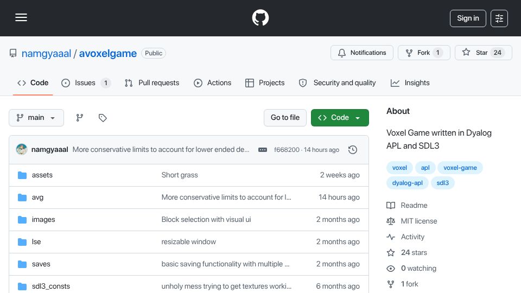Click namgyaaal avatar in commit row
This screenshot has height=293, width=521.
point(22,150)
